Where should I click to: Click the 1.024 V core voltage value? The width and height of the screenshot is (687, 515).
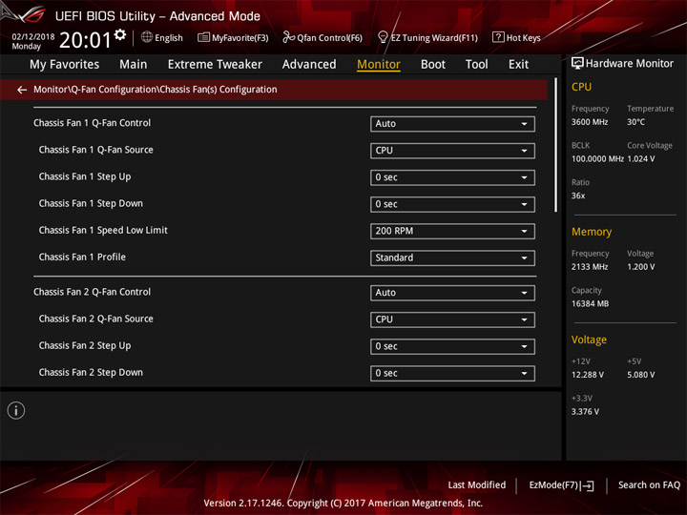pyautogui.click(x=641, y=159)
